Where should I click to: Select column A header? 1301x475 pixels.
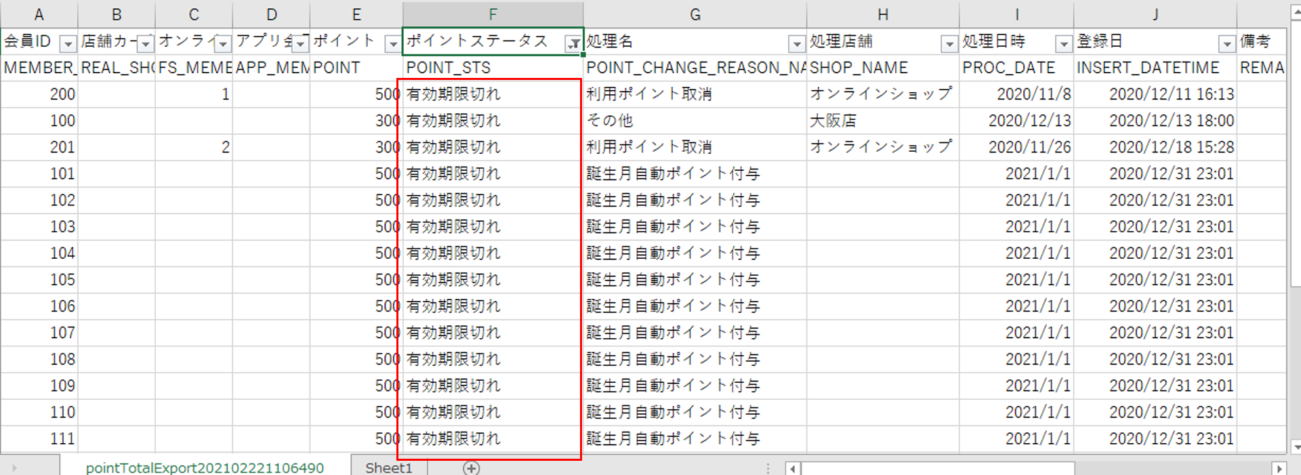pyautogui.click(x=39, y=15)
